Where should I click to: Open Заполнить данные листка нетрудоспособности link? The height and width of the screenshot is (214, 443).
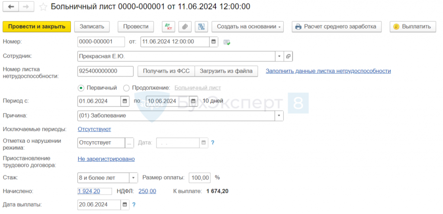(x=328, y=71)
